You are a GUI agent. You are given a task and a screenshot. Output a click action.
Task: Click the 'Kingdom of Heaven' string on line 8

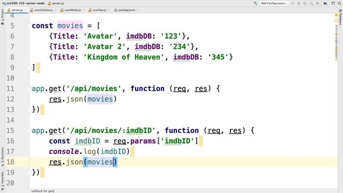pos(124,57)
